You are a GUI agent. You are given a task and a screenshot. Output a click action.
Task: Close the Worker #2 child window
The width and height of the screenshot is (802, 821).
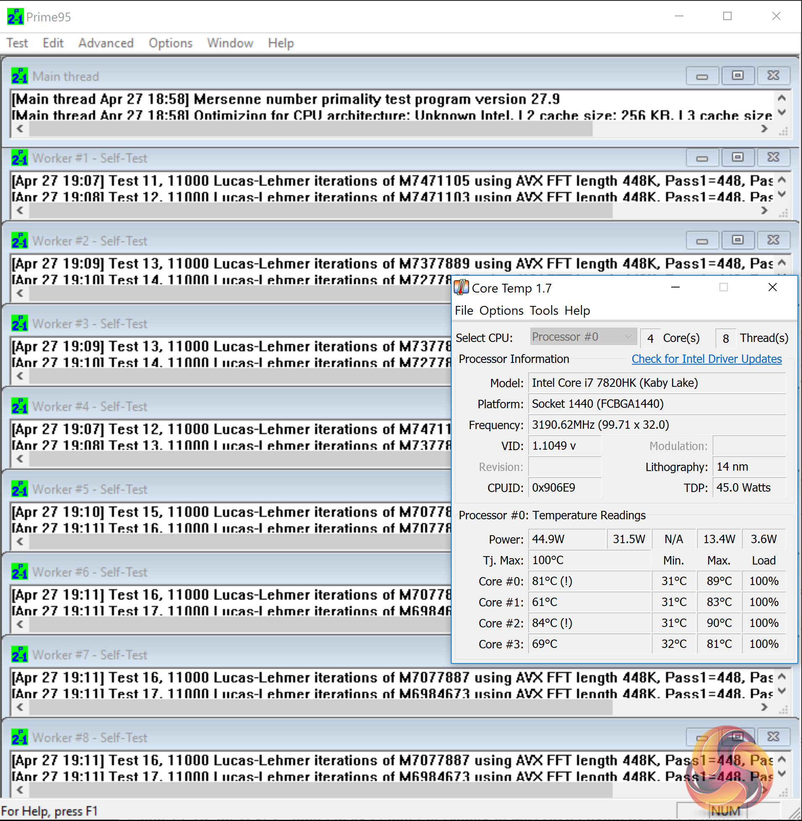(774, 240)
